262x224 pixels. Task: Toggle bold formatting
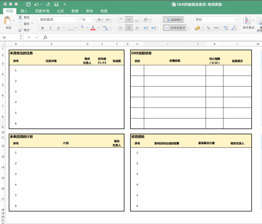pos(43,28)
